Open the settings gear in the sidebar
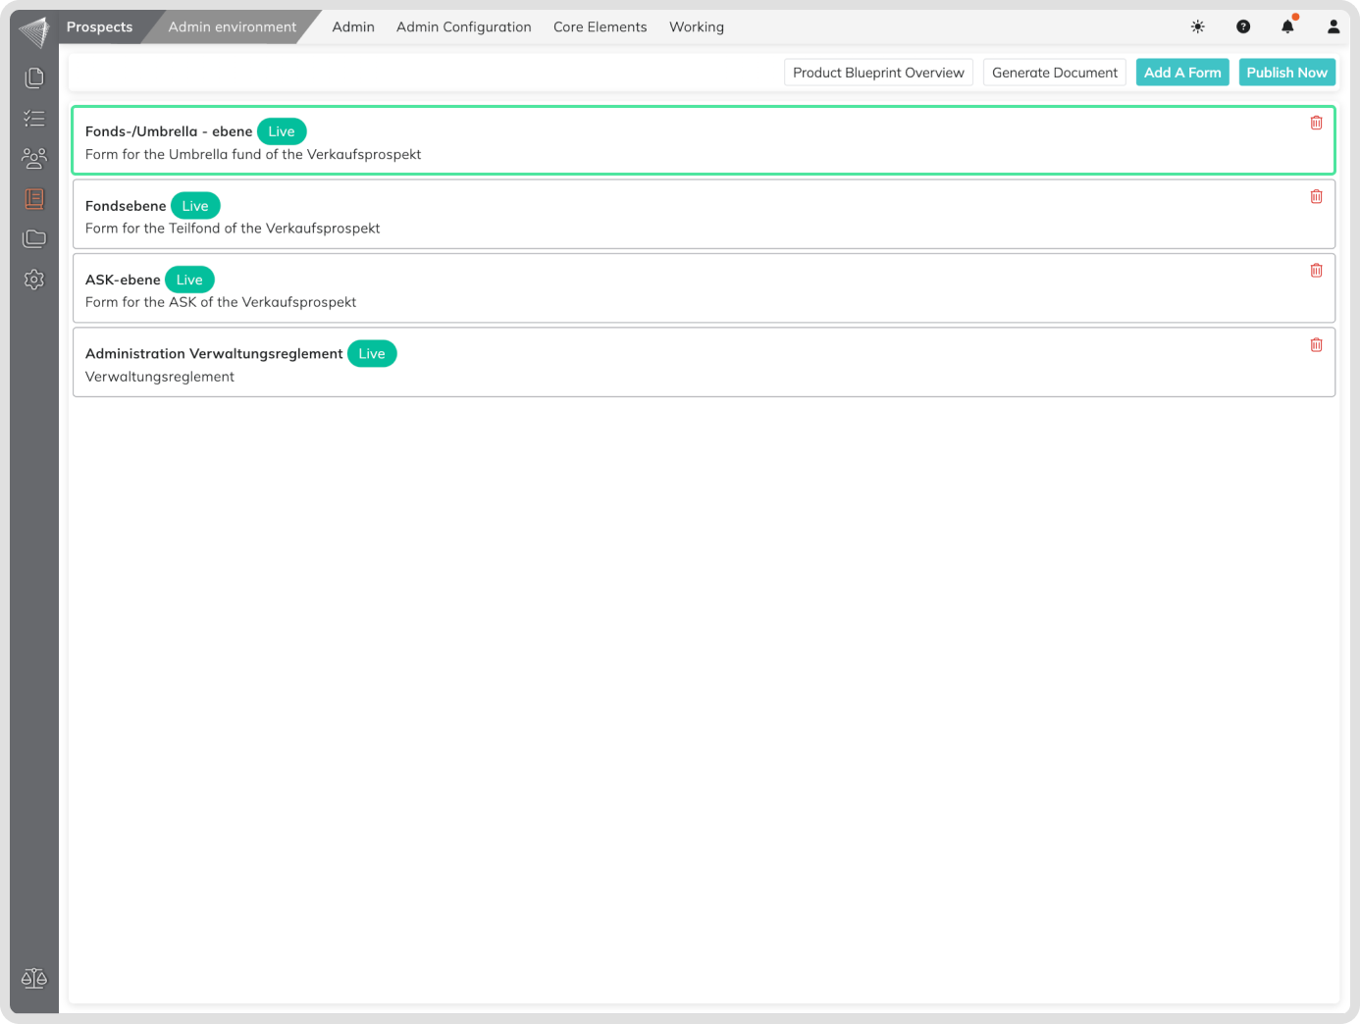The height and width of the screenshot is (1024, 1360). pyautogui.click(x=34, y=280)
